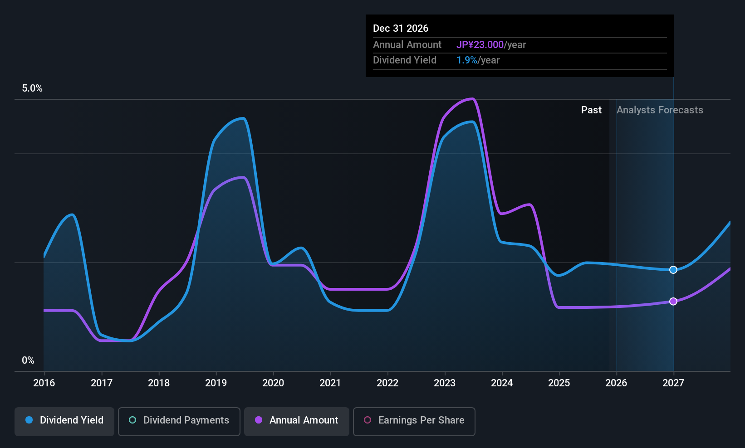The image size is (745, 448).
Task: Toggle the Annual Amount legend button
Action: pyautogui.click(x=297, y=422)
